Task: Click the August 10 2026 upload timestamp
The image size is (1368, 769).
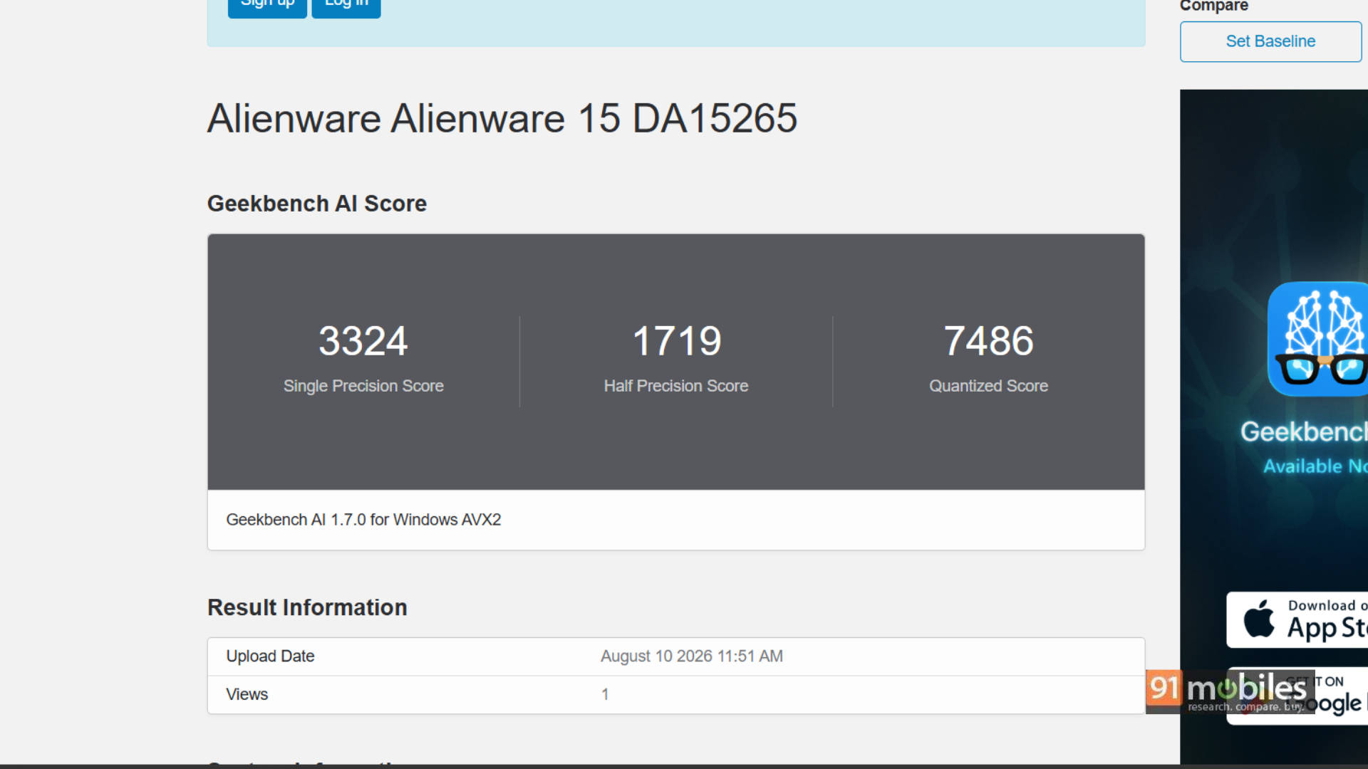Action: coord(692,656)
